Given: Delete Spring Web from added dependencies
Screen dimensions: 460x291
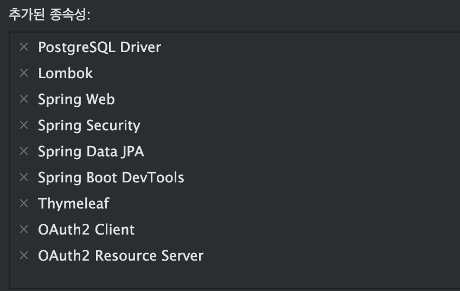Looking at the screenshot, I should [x=24, y=99].
